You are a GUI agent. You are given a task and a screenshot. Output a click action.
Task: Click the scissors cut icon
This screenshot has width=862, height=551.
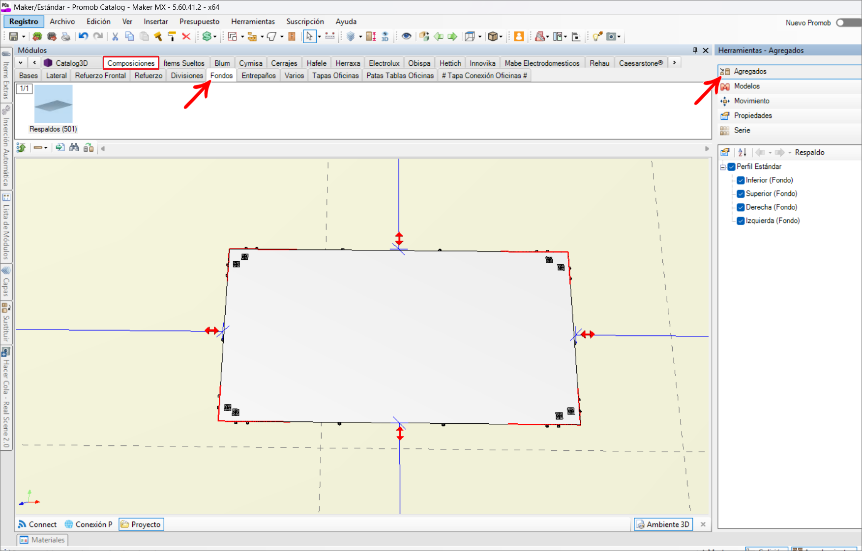tap(115, 36)
